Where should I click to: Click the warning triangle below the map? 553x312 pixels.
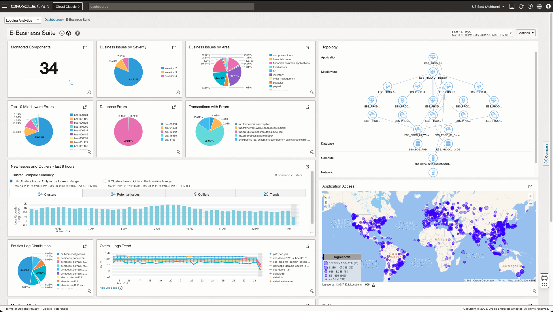coord(373,285)
